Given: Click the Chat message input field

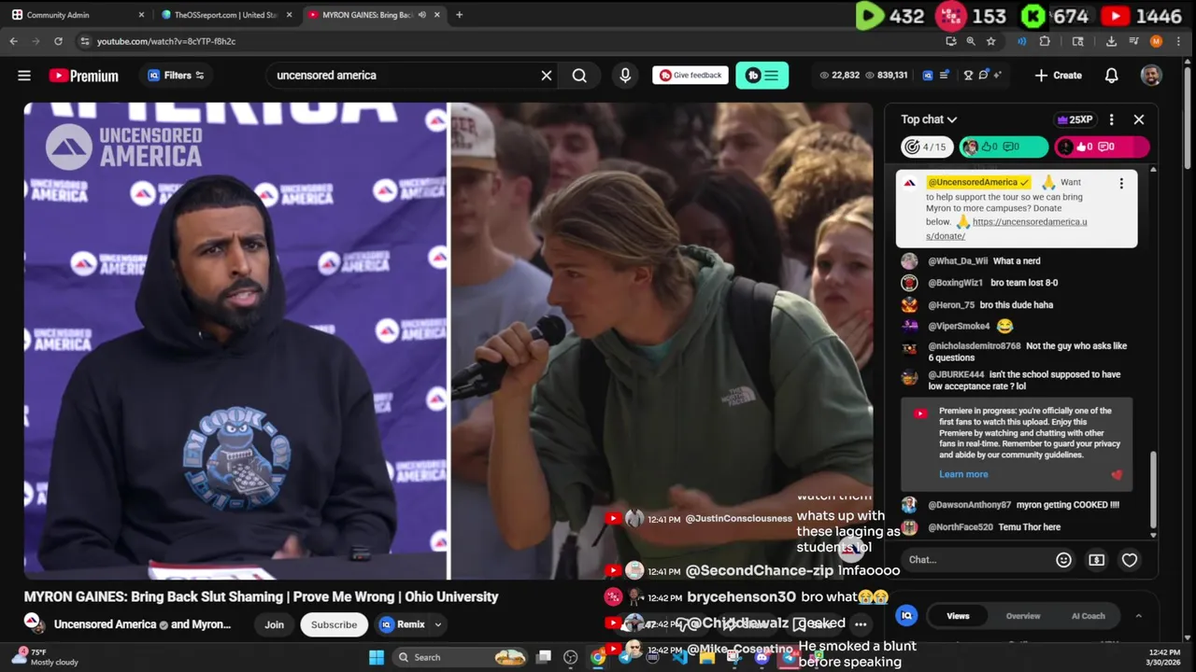Looking at the screenshot, I should (974, 560).
